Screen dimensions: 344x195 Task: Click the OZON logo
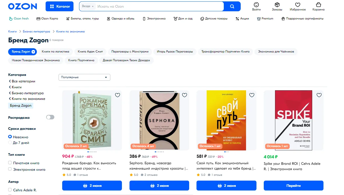(x=23, y=6)
